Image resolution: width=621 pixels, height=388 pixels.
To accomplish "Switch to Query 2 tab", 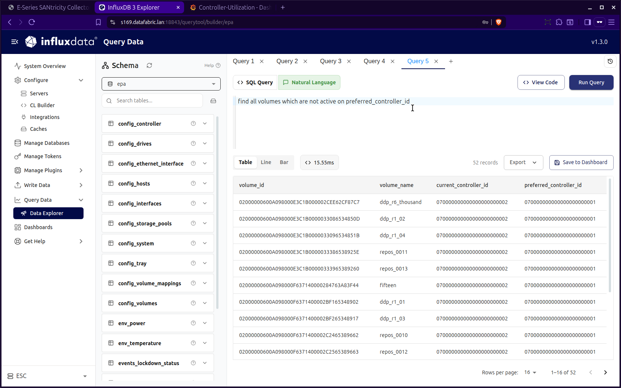I will pos(287,61).
